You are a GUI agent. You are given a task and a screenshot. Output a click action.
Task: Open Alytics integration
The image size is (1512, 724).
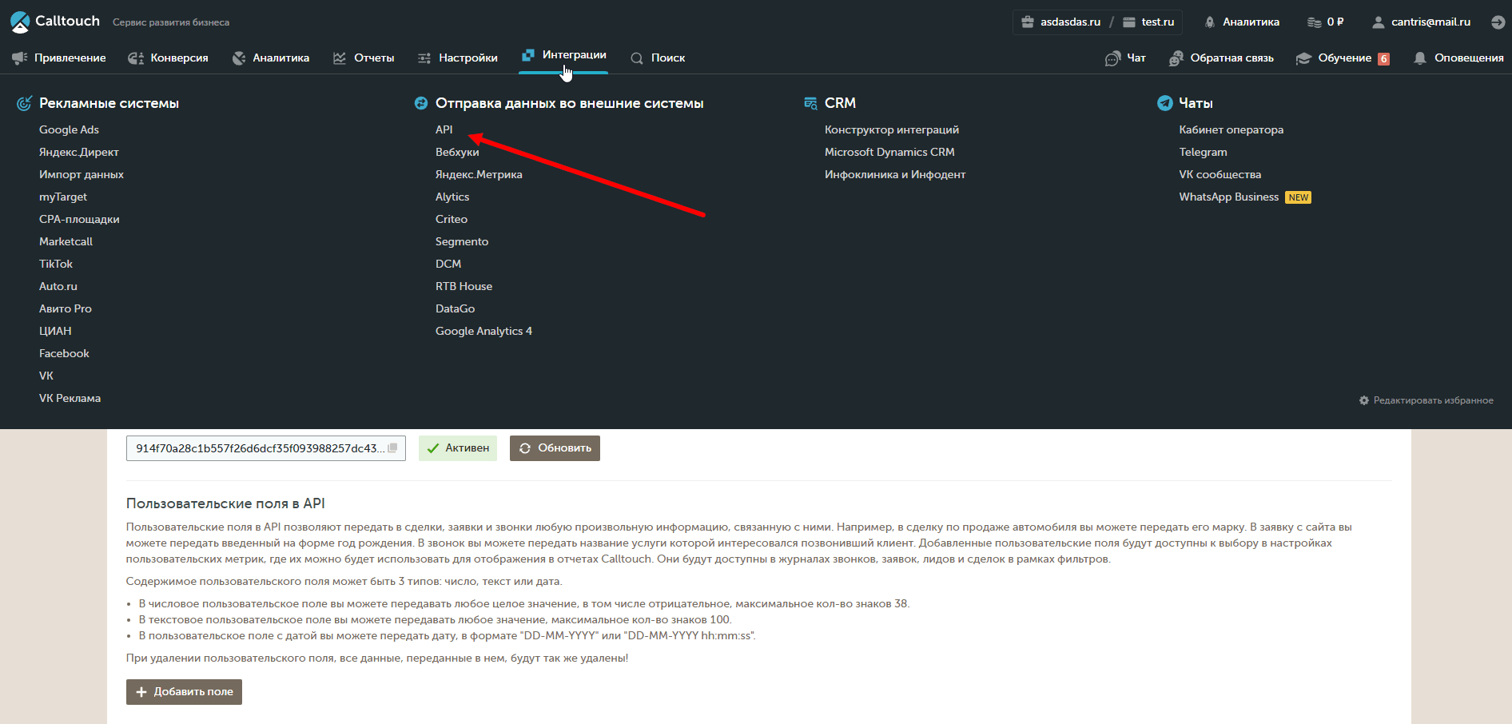coord(452,197)
